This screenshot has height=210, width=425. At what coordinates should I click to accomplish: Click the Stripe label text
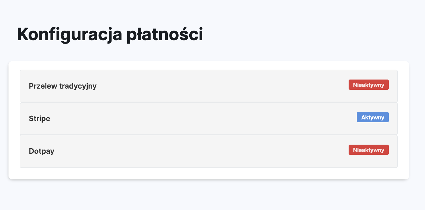point(39,119)
